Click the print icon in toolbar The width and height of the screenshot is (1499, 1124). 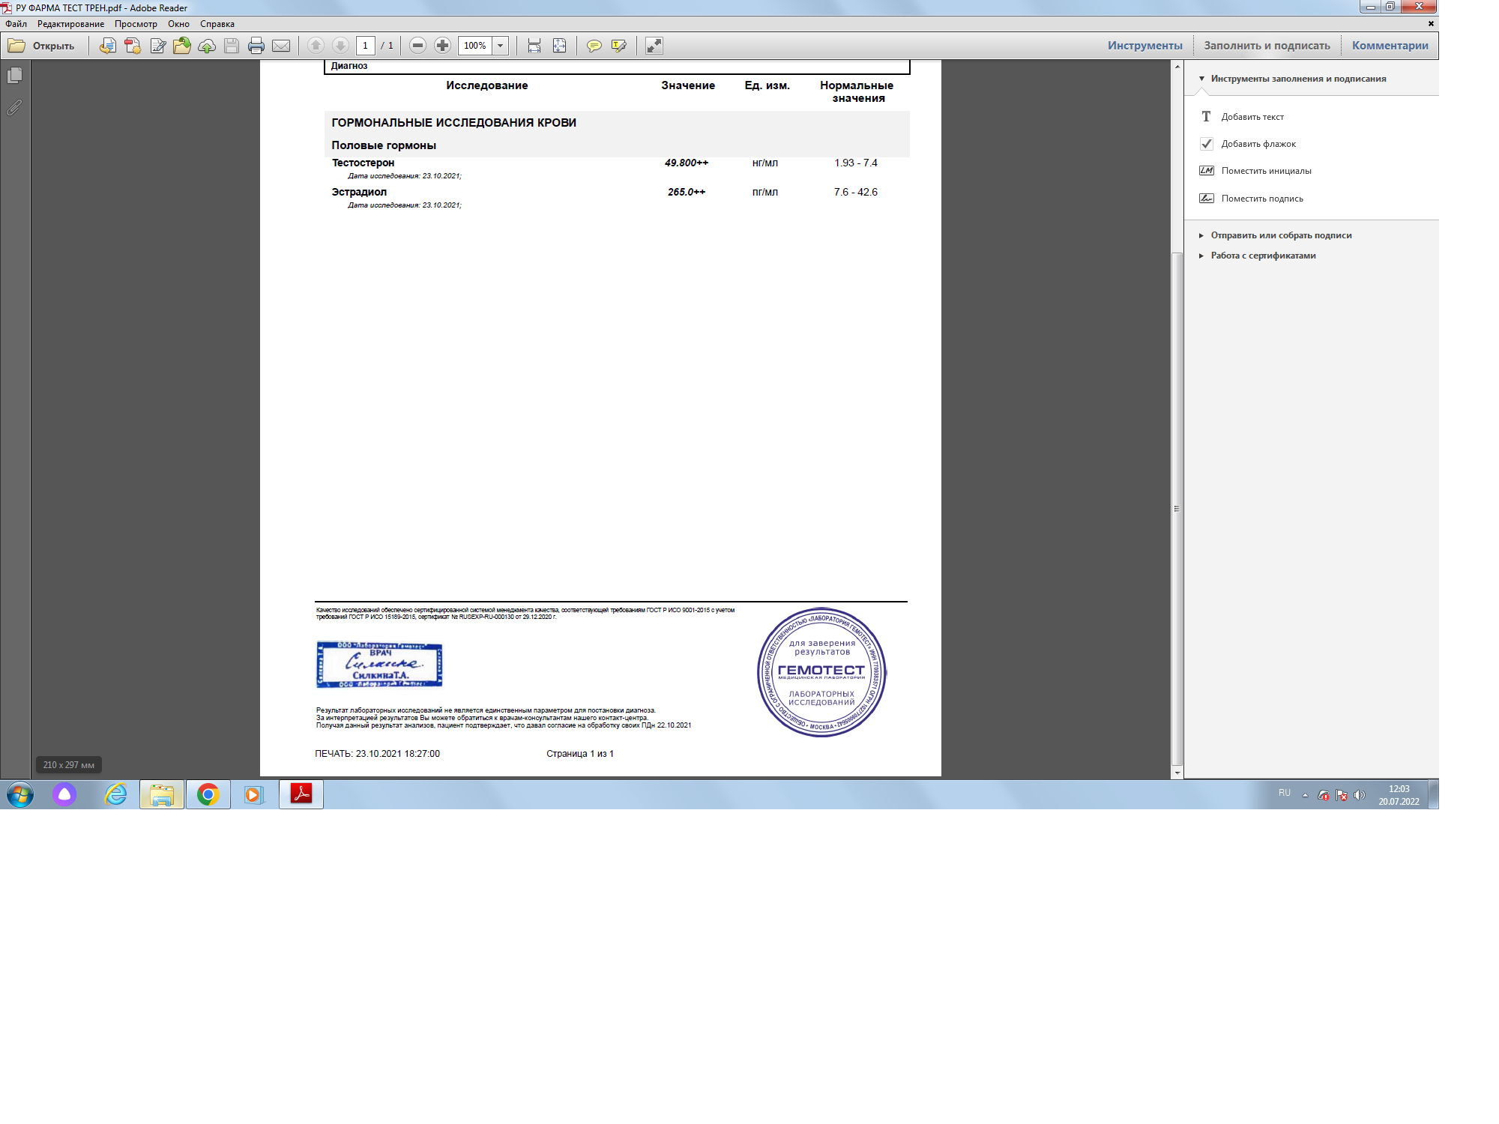pos(256,46)
